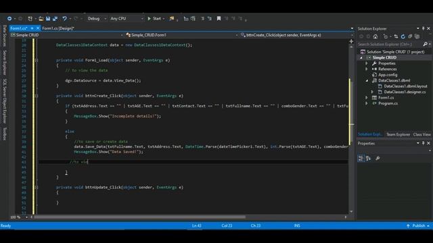
Task: Click the Redo toolbar icon
Action: tap(76, 18)
